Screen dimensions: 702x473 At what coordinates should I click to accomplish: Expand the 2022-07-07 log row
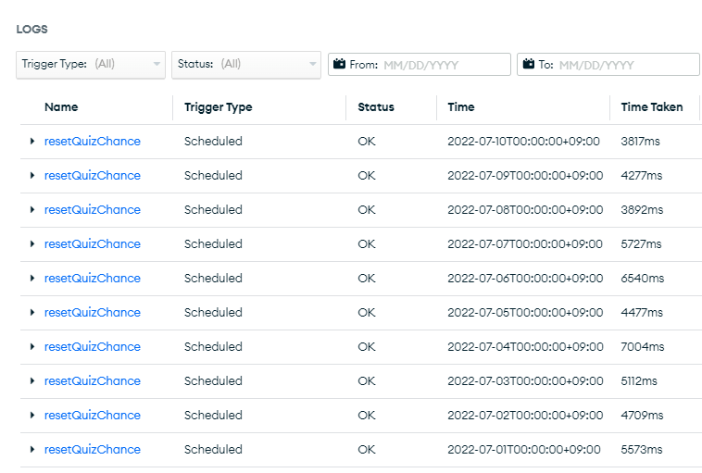[32, 243]
